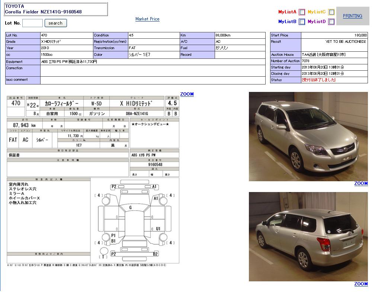Open the Market Price link

pos(147,19)
